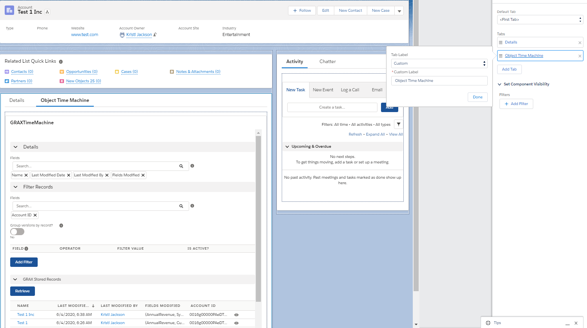The height and width of the screenshot is (328, 587).
Task: Remove the Last Modified By chip
Action: tap(107, 175)
